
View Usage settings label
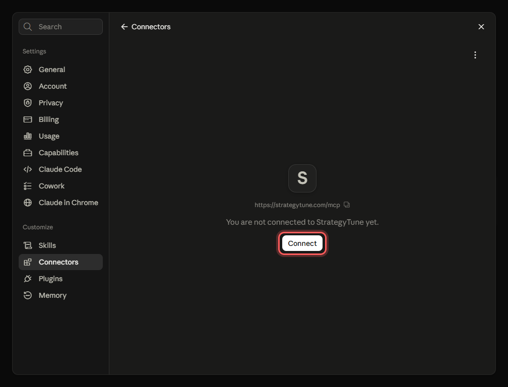pos(49,136)
